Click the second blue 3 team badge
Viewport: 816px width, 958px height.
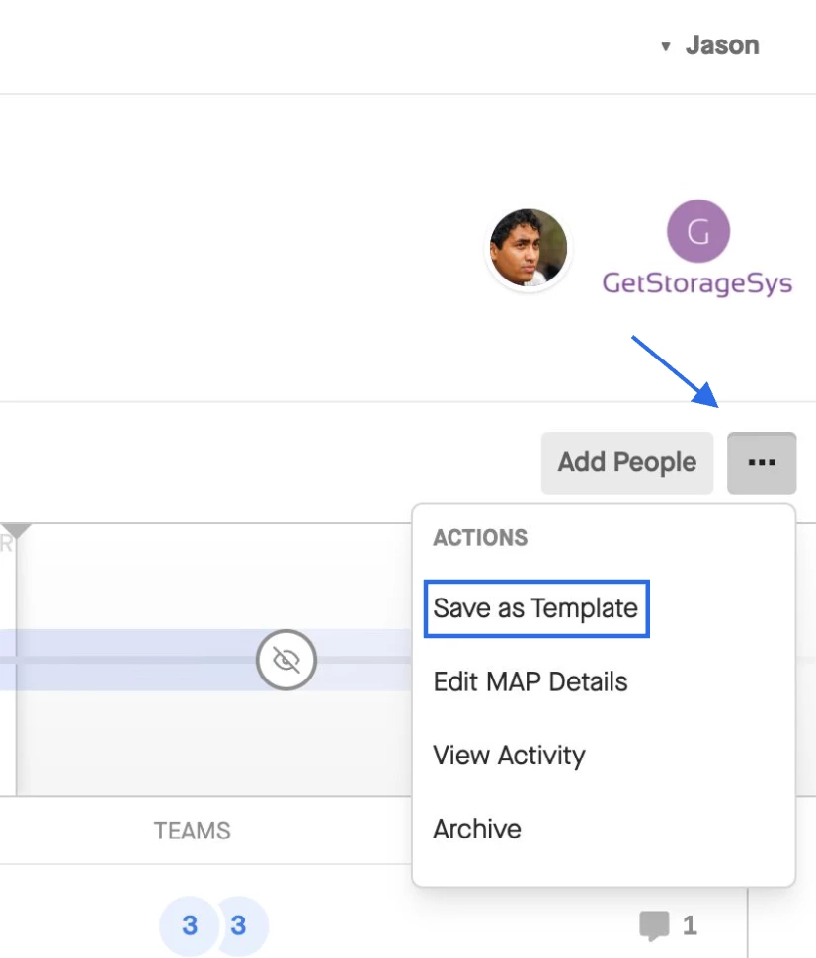(238, 926)
